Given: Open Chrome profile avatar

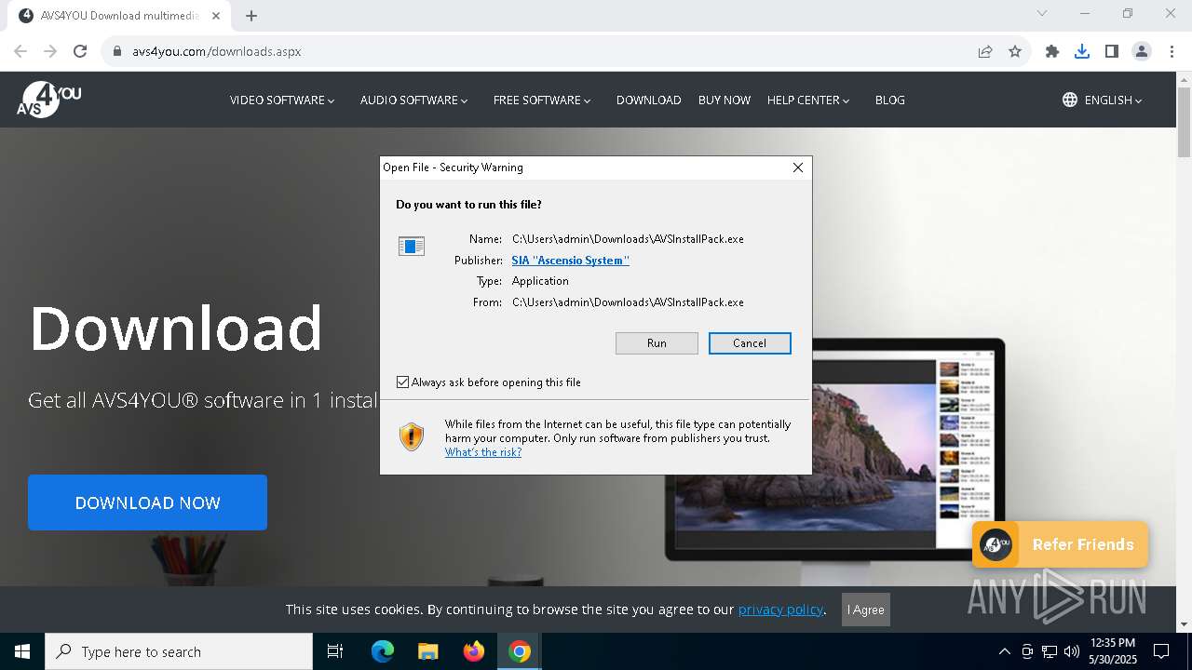Looking at the screenshot, I should pyautogui.click(x=1142, y=51).
